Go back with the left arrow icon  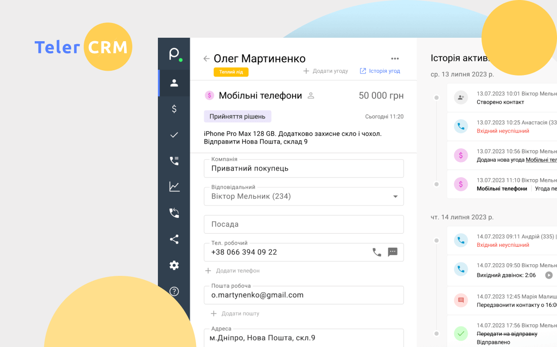click(x=206, y=59)
